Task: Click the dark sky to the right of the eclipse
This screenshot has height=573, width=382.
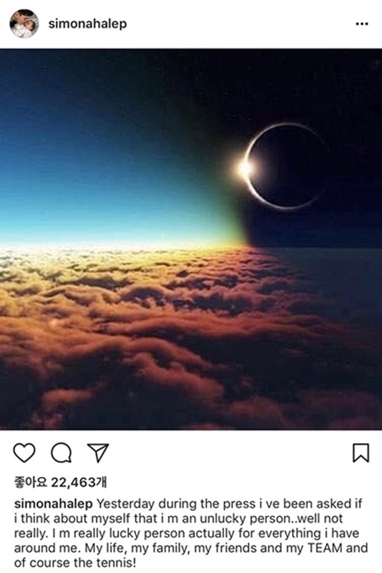Action: click(x=355, y=165)
